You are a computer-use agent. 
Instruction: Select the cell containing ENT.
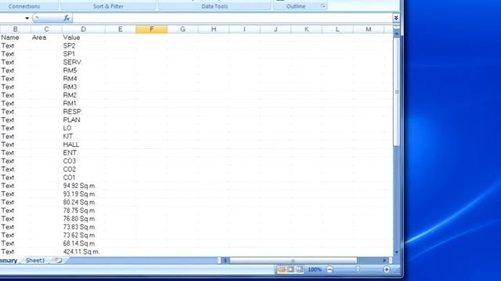click(x=84, y=153)
